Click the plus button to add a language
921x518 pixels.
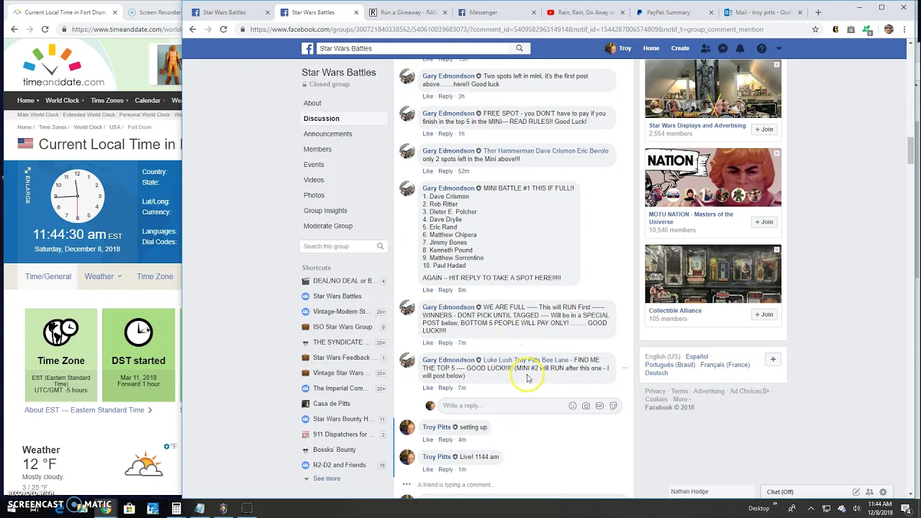tap(773, 359)
